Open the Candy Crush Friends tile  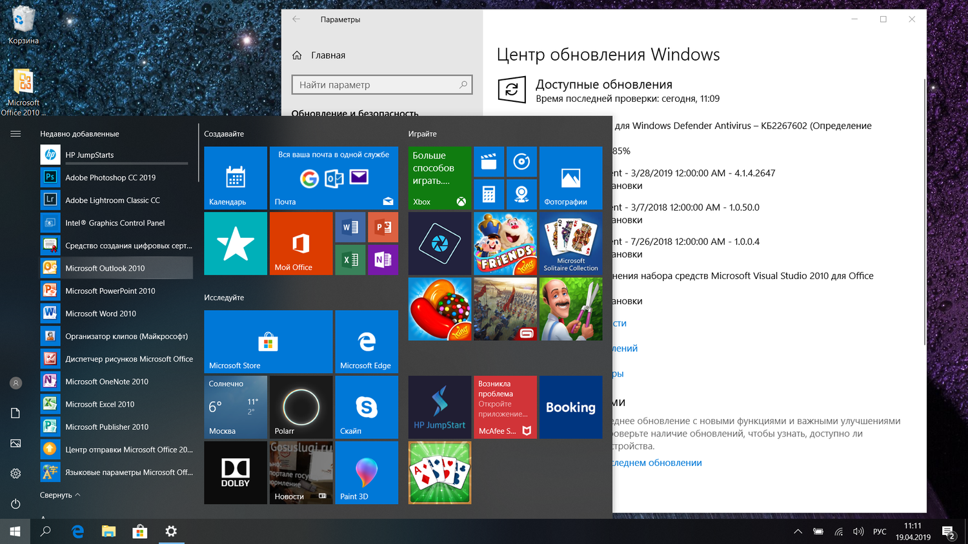click(x=505, y=244)
